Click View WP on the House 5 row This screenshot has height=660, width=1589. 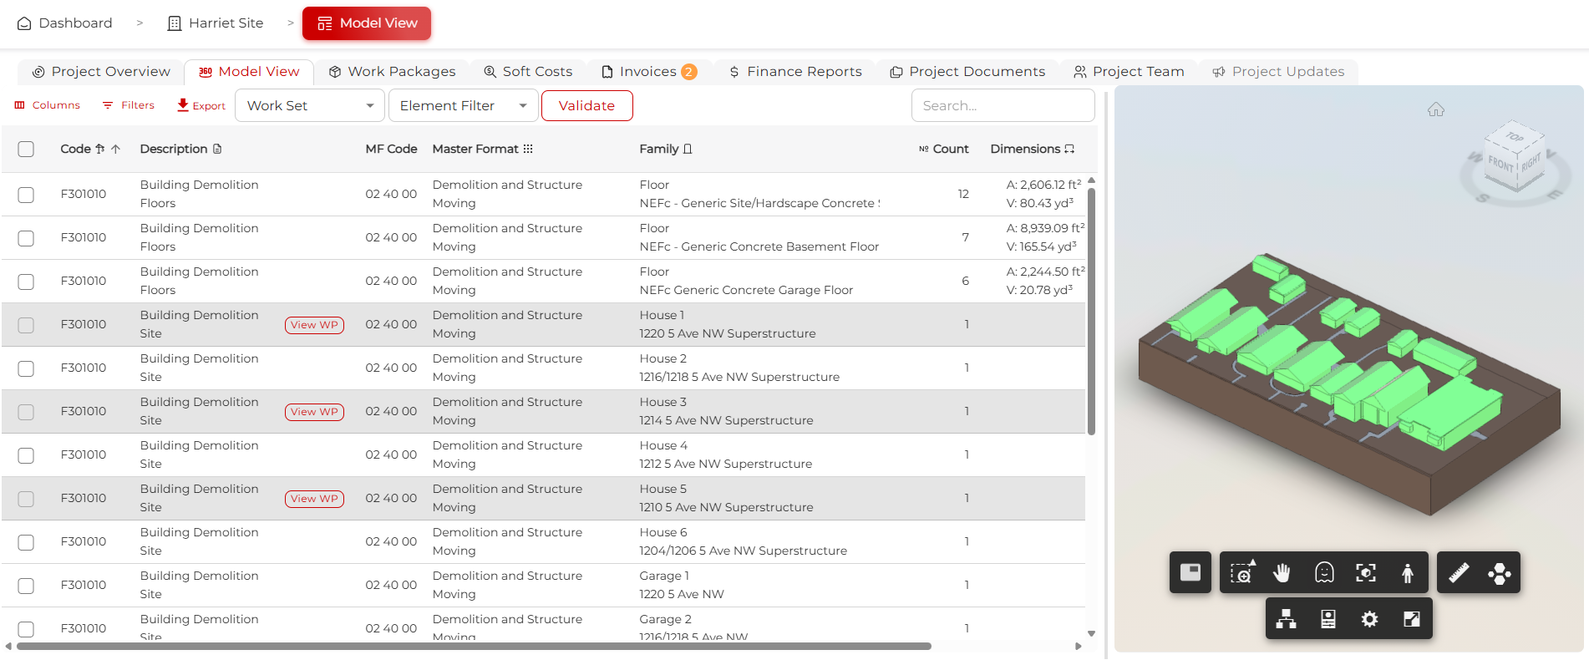click(314, 499)
